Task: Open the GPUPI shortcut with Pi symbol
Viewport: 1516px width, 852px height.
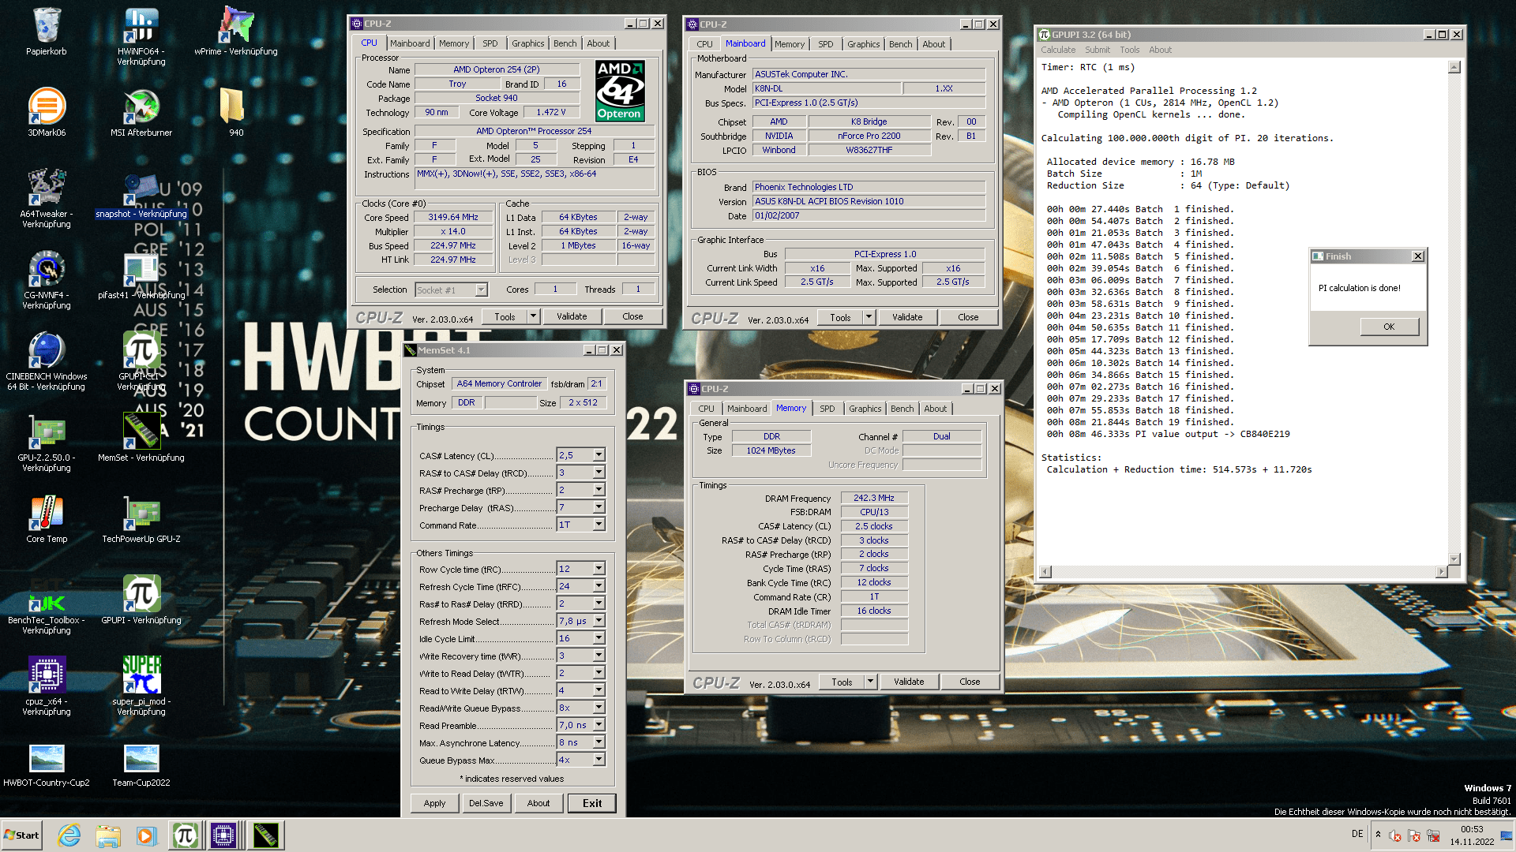Action: [x=141, y=600]
